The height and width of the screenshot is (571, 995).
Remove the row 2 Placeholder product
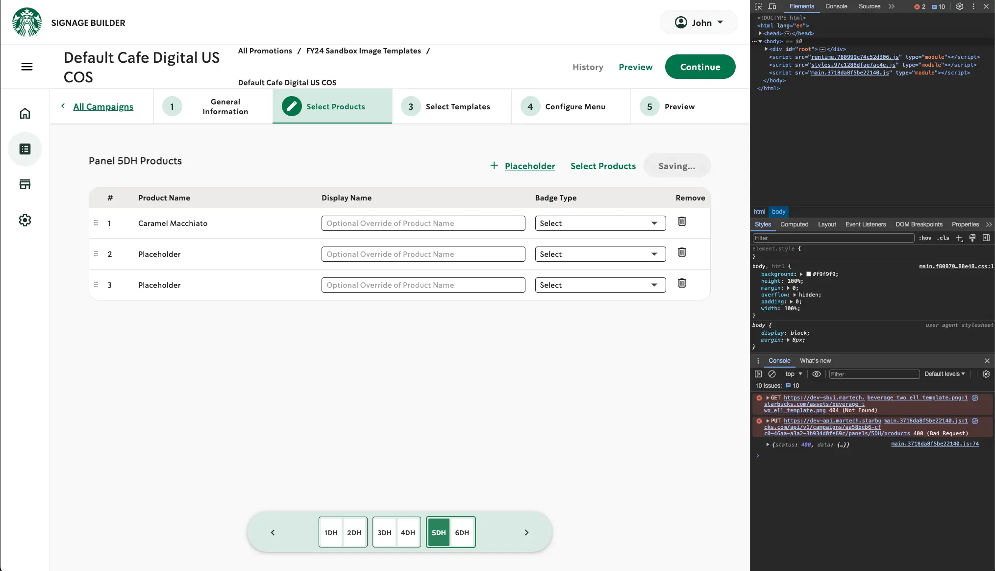tap(682, 252)
